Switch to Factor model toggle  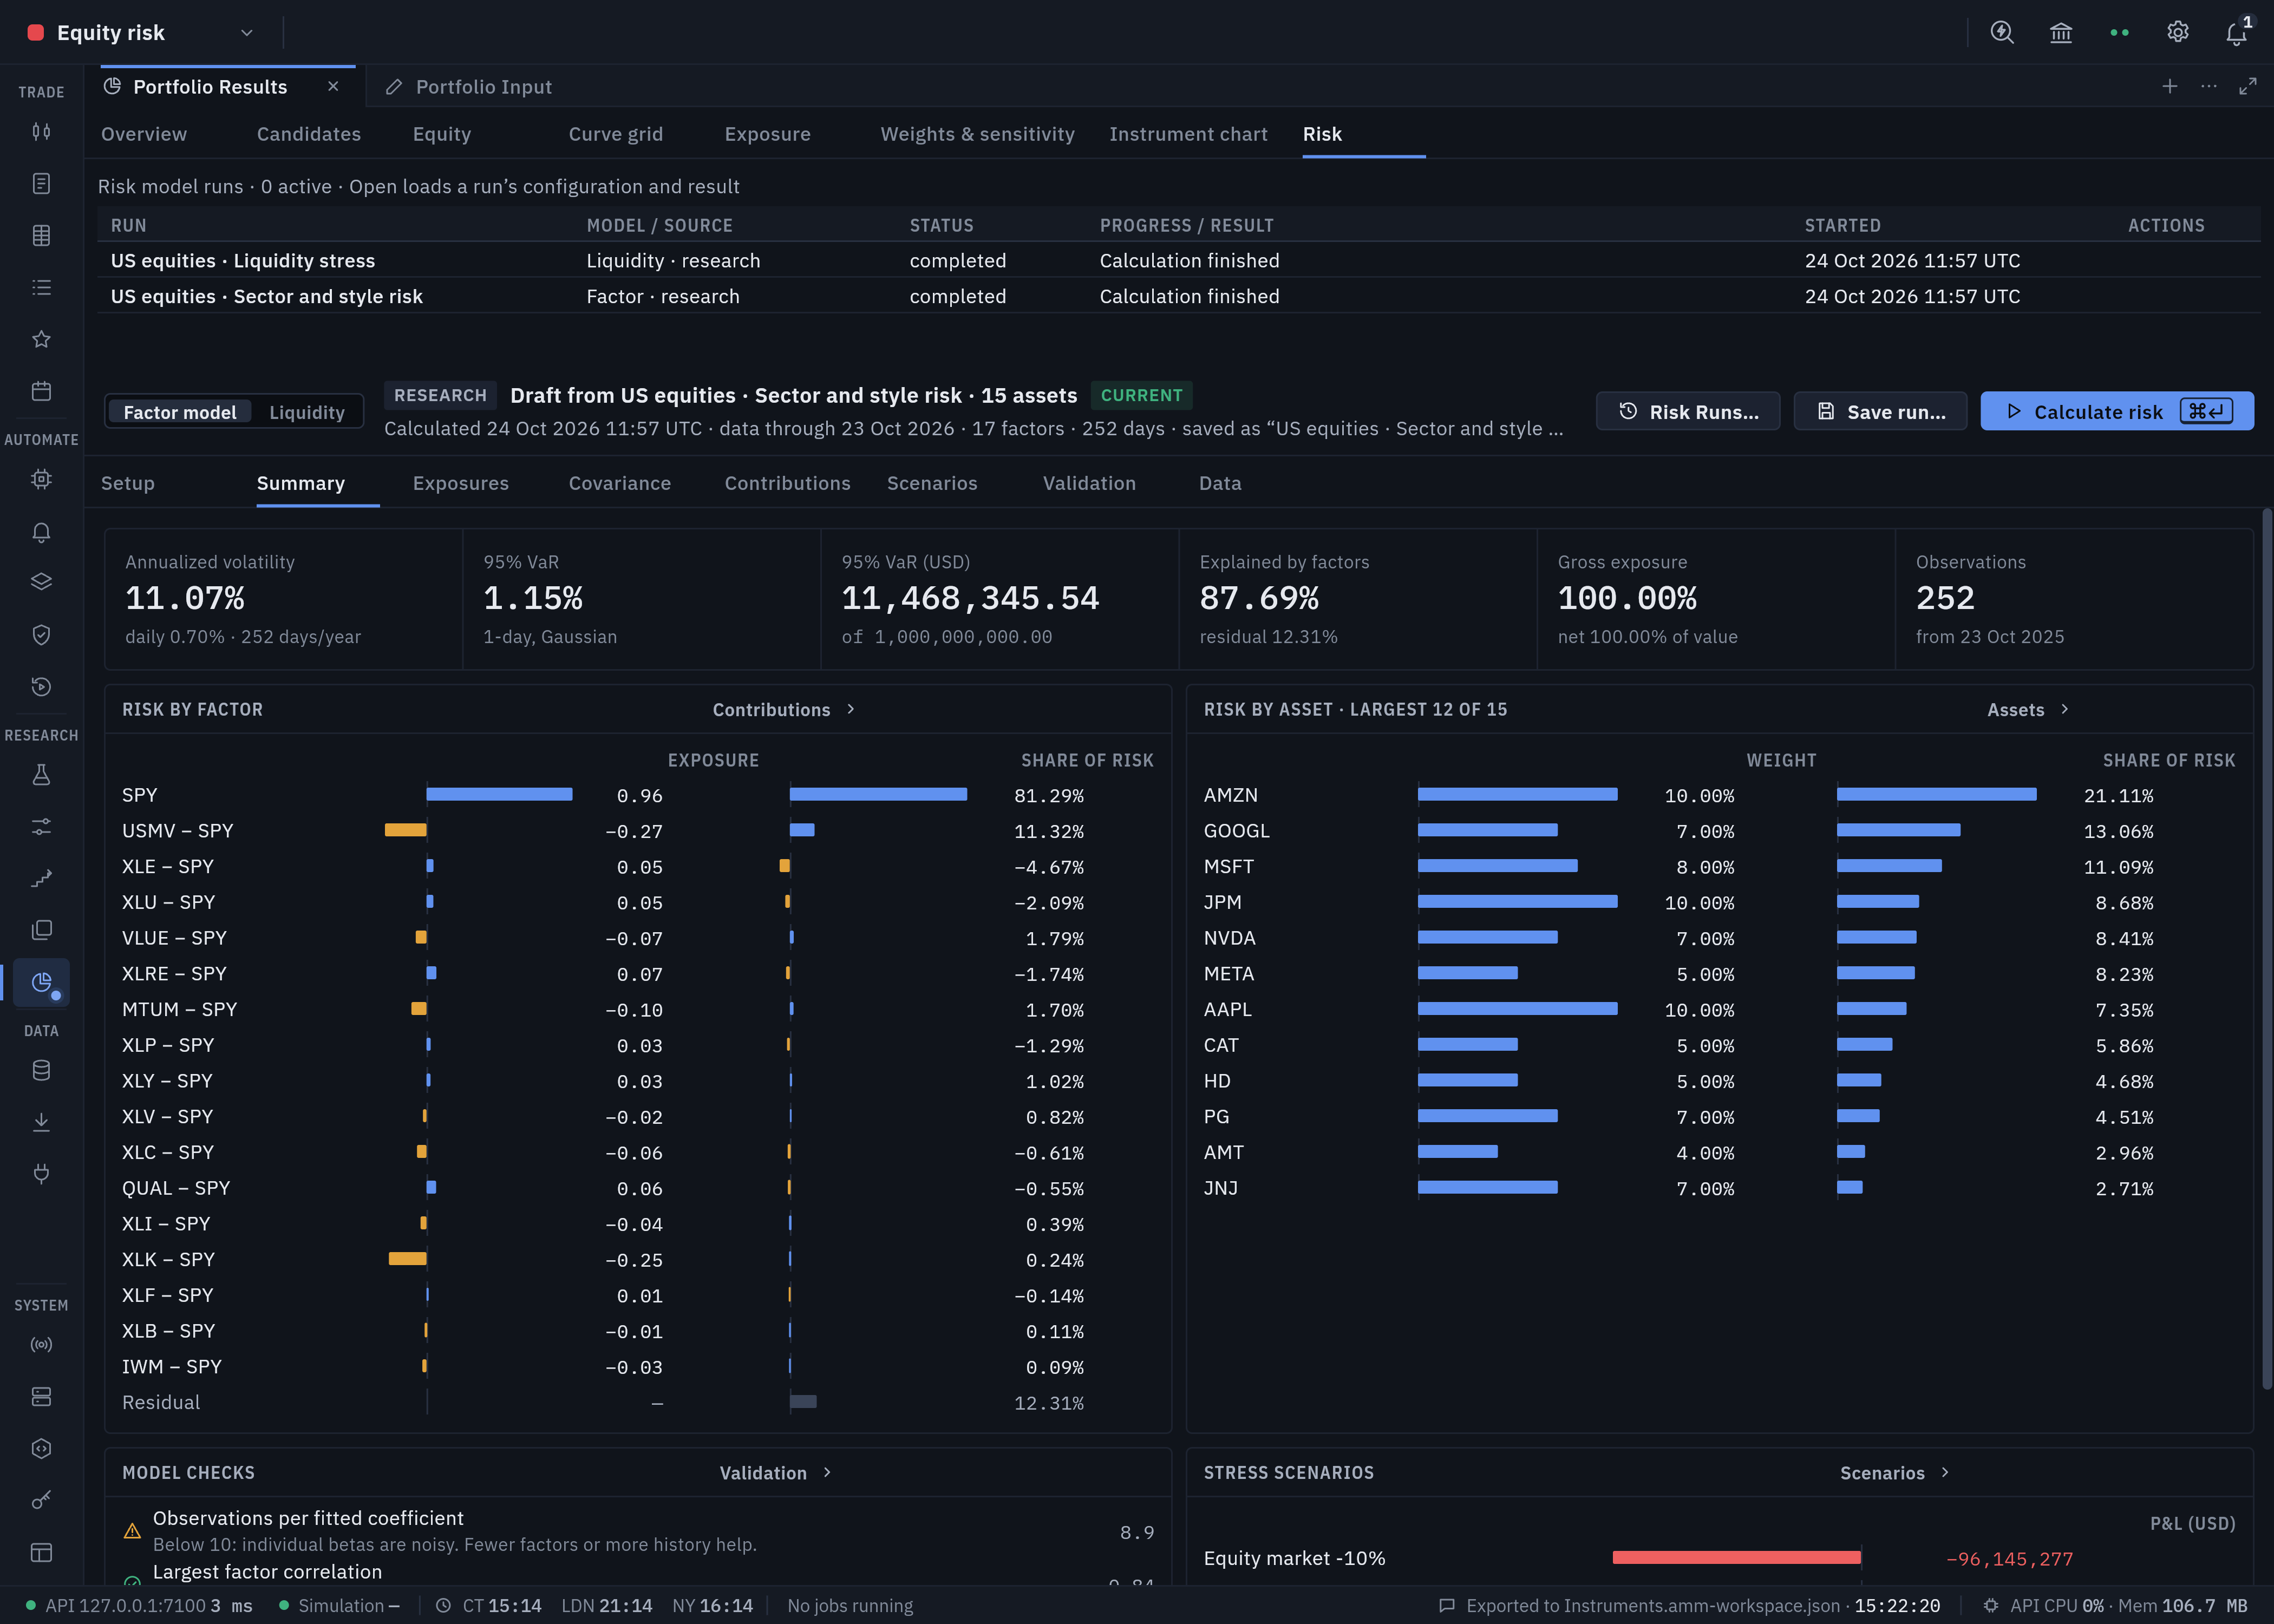click(x=180, y=412)
